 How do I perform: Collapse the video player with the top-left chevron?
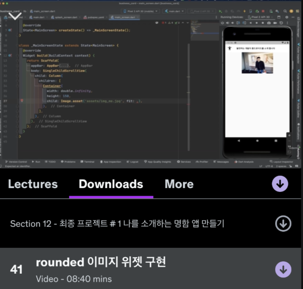tap(15, 16)
